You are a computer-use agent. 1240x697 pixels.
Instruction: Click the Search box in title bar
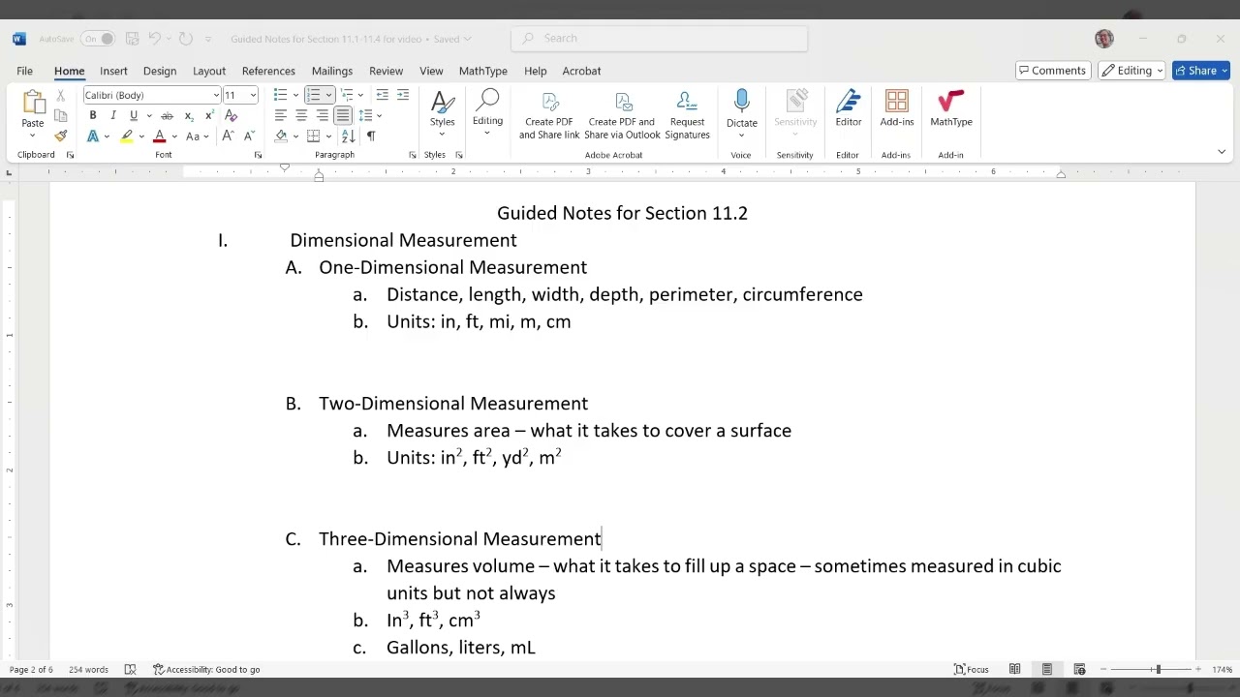659,39
